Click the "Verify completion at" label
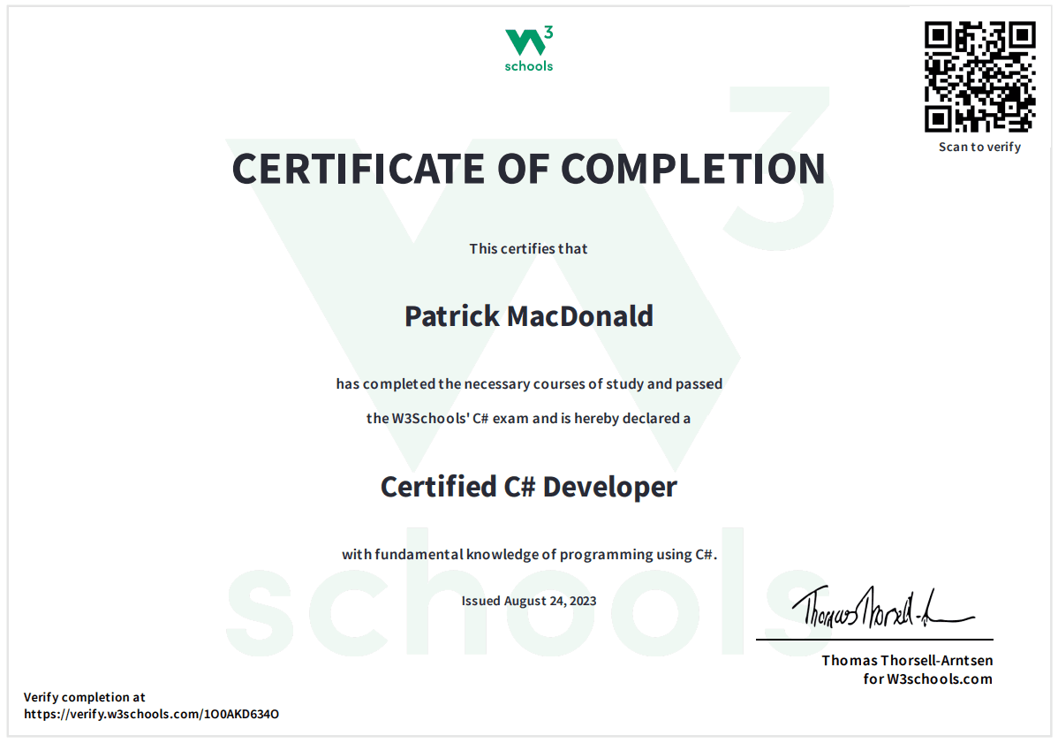The width and height of the screenshot is (1058, 743). pos(84,697)
